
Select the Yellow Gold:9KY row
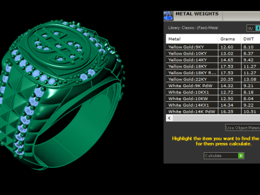pyautogui.click(x=213, y=47)
